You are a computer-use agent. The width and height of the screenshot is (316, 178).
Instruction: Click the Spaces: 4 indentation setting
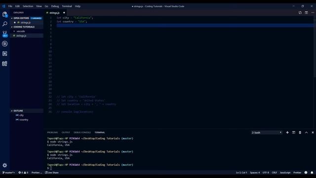pos(255,173)
